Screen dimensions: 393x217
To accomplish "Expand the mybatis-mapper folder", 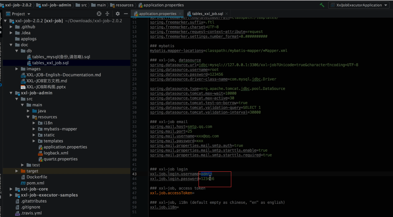I will click(34, 129).
